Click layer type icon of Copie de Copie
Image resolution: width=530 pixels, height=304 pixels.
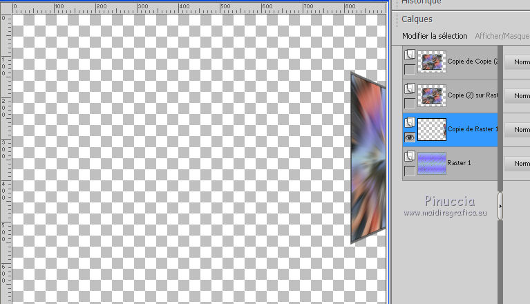pyautogui.click(x=410, y=55)
